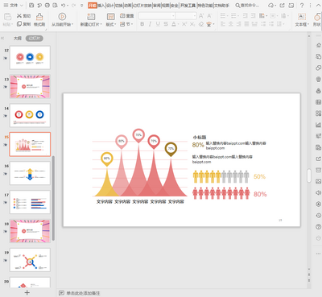The image size is (322, 297).
Task: Switch to 大纲 (Outline) panel tab
Action: point(18,39)
